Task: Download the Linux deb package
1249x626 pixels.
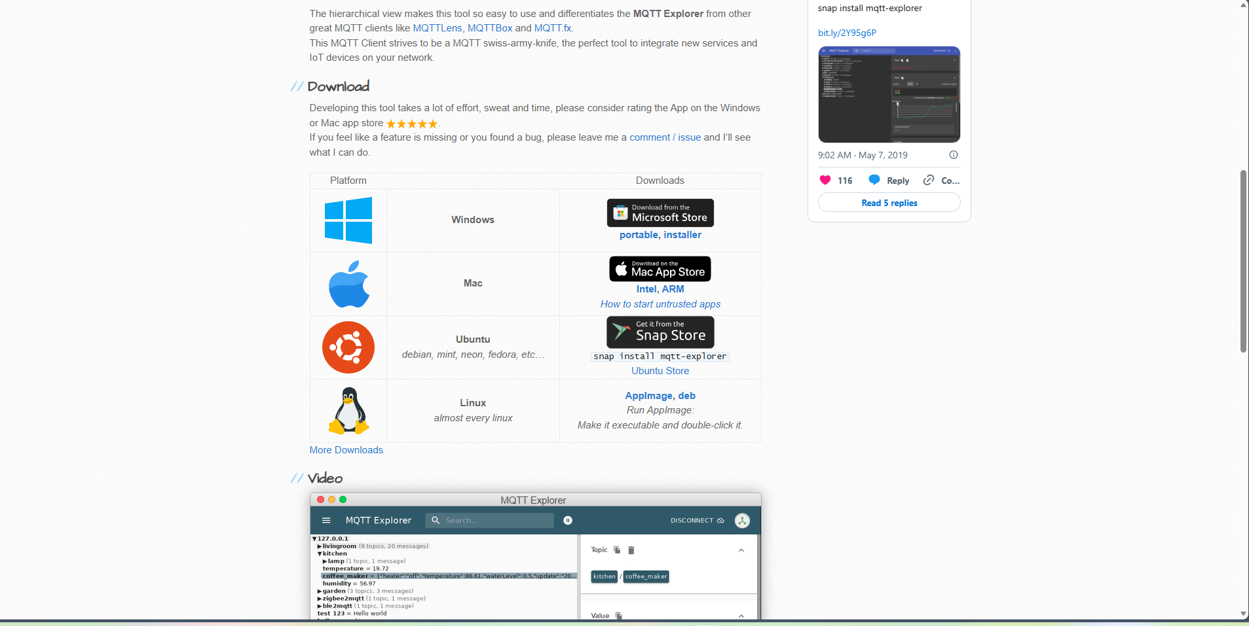Action: (687, 396)
